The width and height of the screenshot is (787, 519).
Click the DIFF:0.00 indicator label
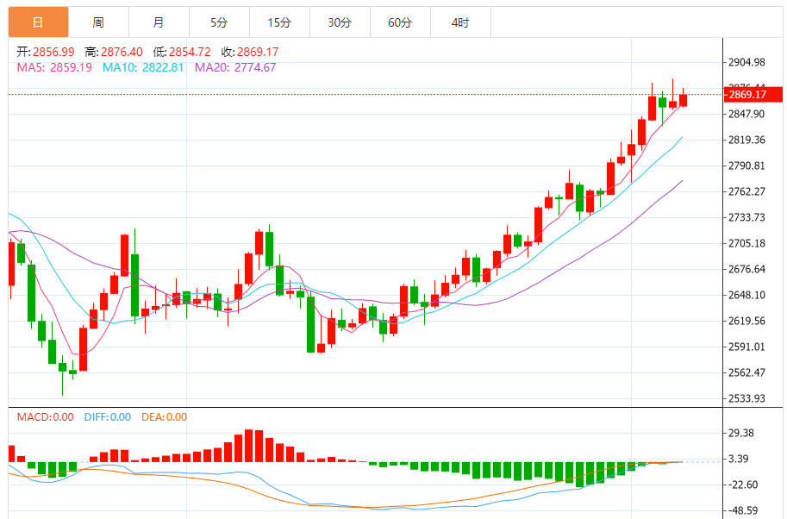pyautogui.click(x=108, y=417)
